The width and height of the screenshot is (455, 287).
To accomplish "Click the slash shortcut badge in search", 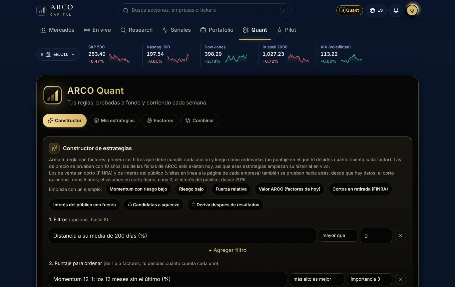I will (x=284, y=10).
